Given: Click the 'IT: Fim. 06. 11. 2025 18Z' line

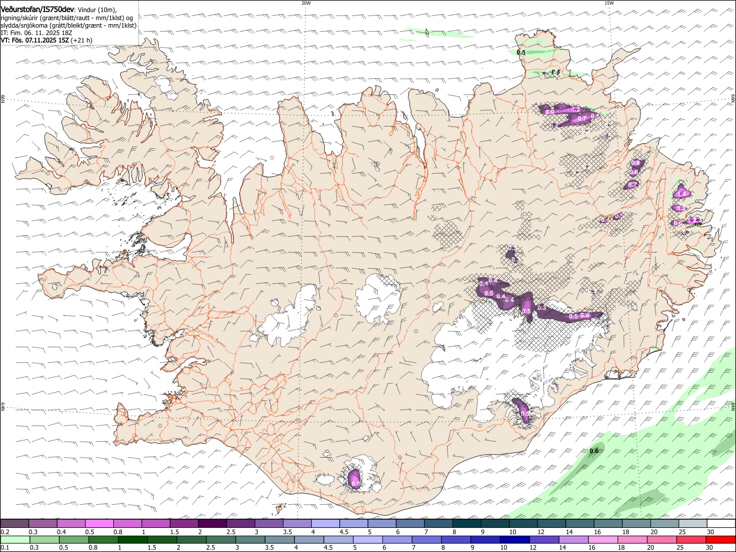Looking at the screenshot, I should [x=36, y=33].
